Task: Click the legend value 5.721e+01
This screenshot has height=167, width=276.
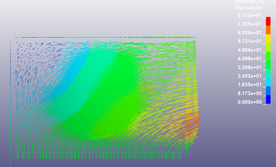Action: click(x=249, y=41)
